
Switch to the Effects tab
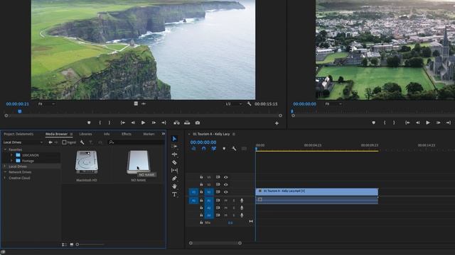coord(127,134)
